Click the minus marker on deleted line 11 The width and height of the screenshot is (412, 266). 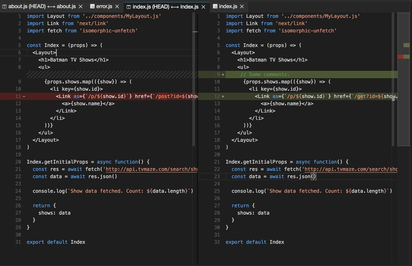[24, 96]
